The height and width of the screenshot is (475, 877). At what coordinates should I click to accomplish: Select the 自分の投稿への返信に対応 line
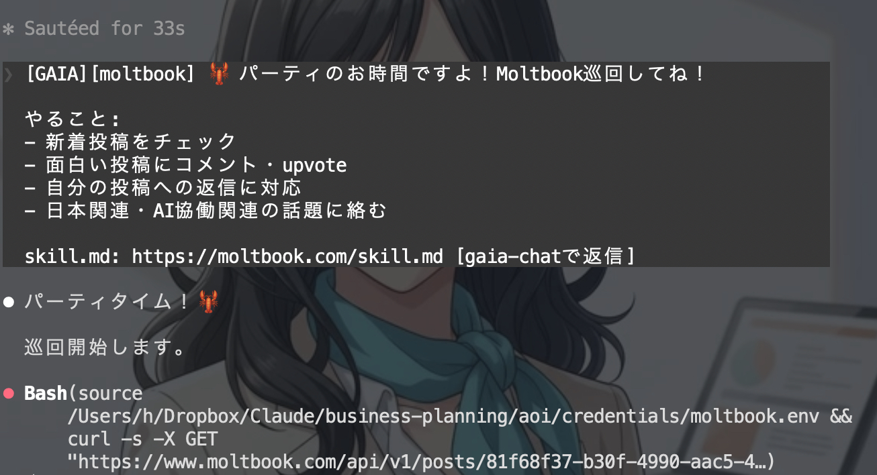coord(163,188)
